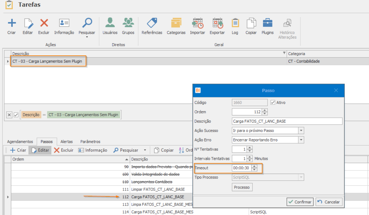369x215 pixels.
Task: Click the Criar icon in the ribbon
Action: coord(11,23)
